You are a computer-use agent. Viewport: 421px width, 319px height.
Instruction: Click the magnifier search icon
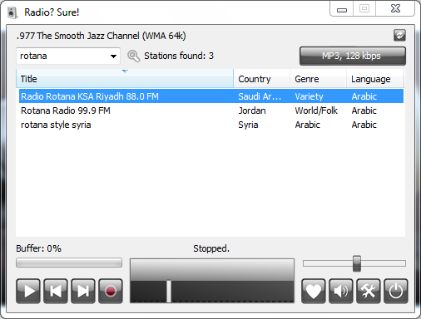pyautogui.click(x=133, y=56)
